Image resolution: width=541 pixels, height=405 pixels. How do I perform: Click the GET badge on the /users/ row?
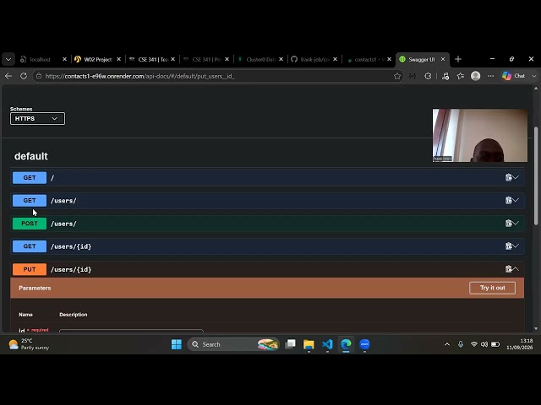point(30,201)
